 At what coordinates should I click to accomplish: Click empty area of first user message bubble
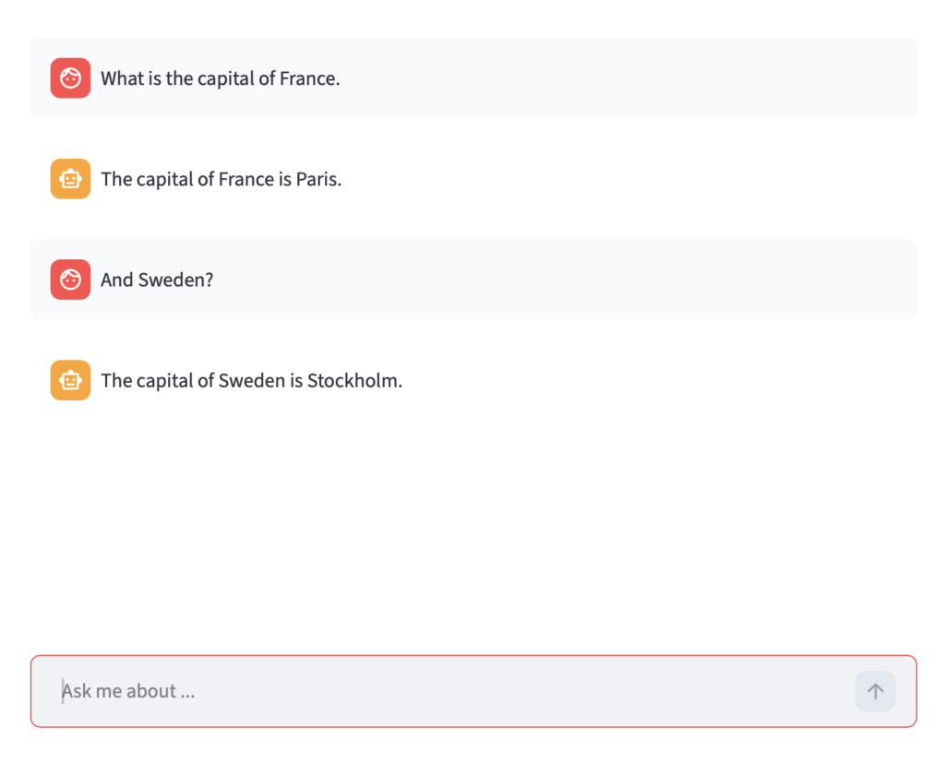(627, 77)
